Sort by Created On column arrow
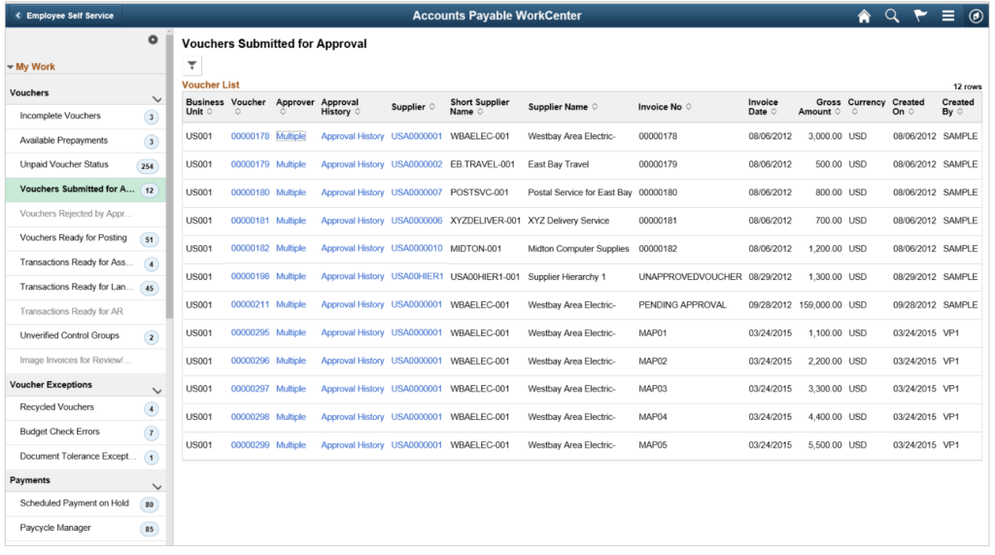The image size is (995, 555). [x=911, y=112]
